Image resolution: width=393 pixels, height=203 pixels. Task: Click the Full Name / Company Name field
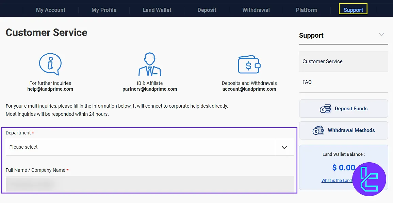150,184
